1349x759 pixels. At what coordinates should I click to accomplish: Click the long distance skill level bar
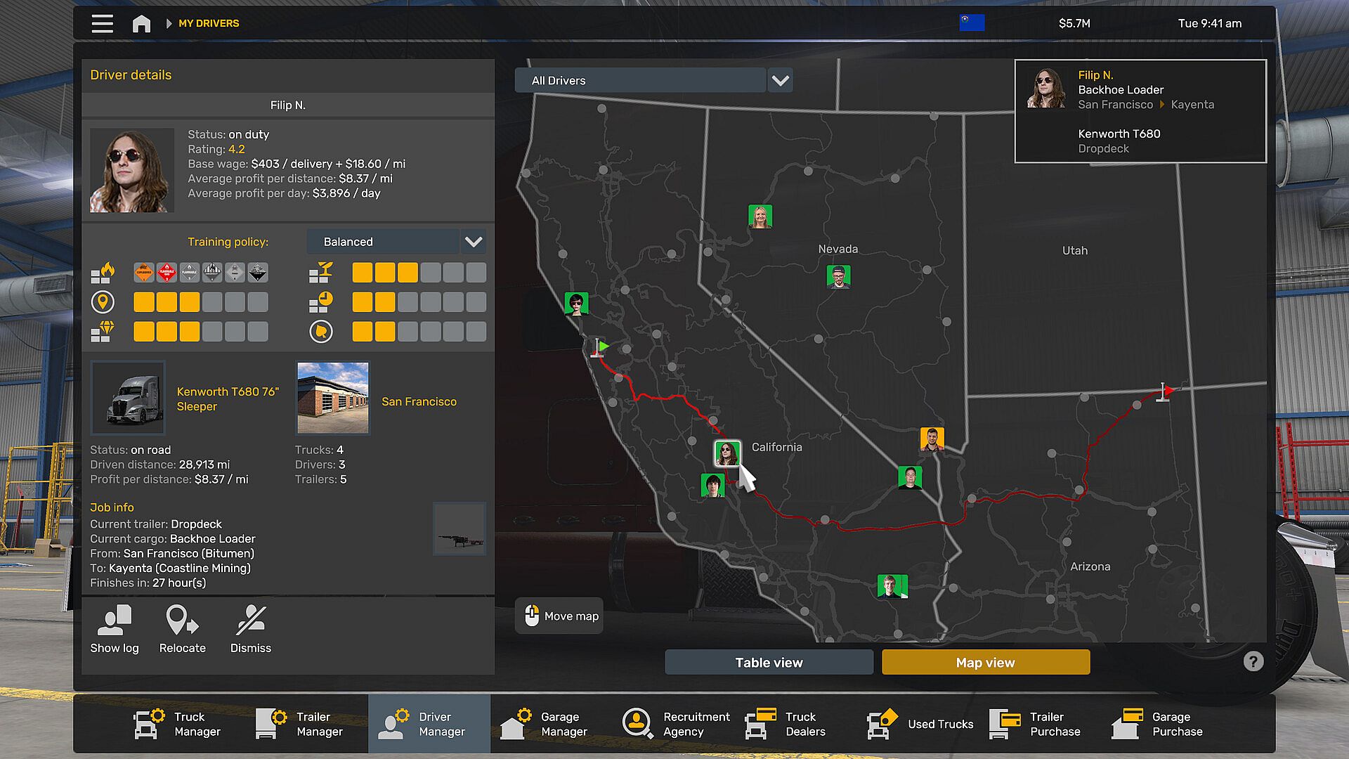pyautogui.click(x=200, y=302)
